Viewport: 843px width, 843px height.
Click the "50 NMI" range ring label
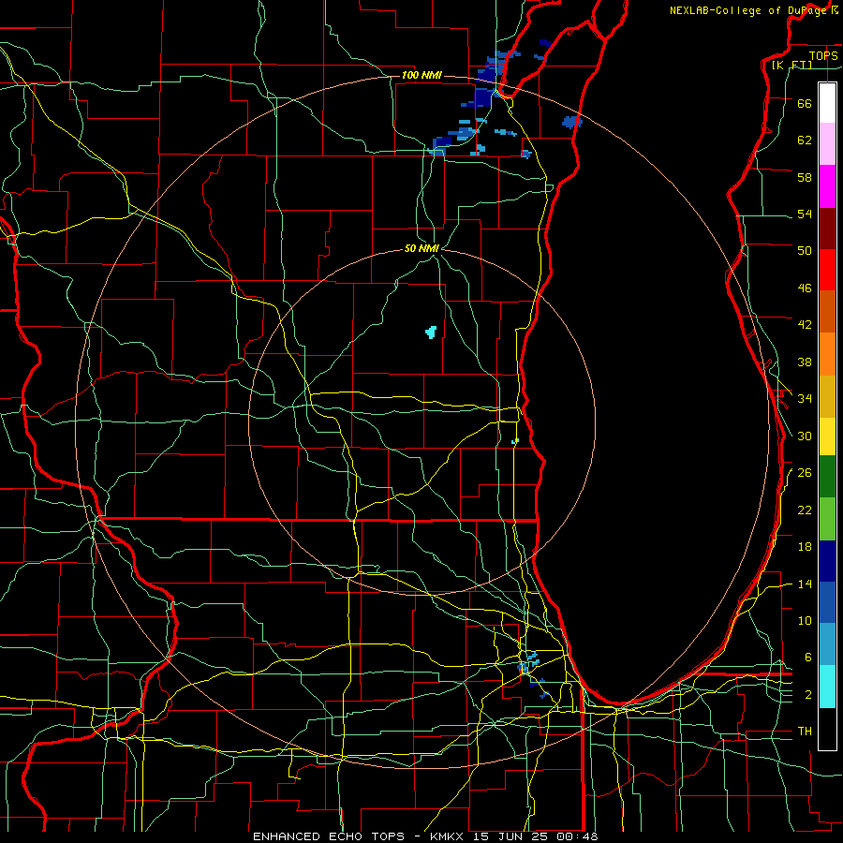[x=421, y=248]
